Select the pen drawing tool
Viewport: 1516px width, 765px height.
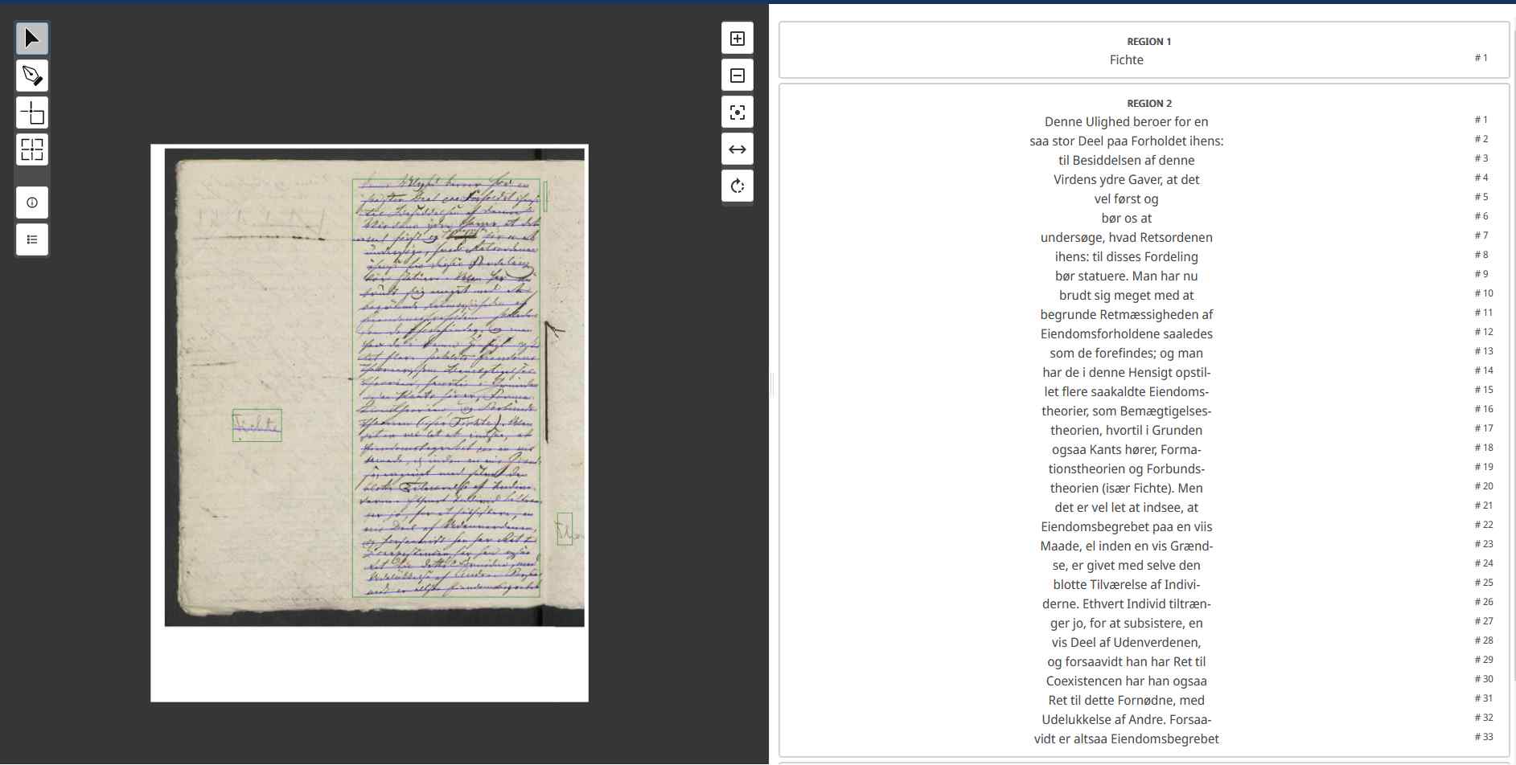32,76
